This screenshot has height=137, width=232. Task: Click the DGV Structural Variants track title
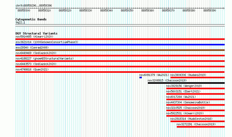click(x=36, y=33)
